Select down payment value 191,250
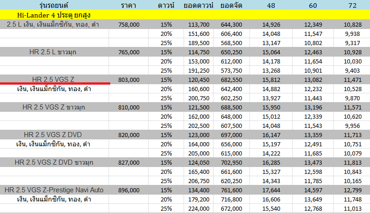The image size is (370, 213). tap(199, 71)
